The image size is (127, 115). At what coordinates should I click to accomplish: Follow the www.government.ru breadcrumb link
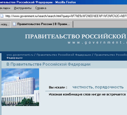tap(20, 55)
